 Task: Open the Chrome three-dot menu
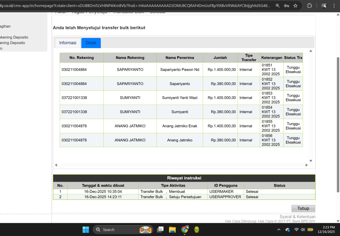pyautogui.click(x=334, y=6)
